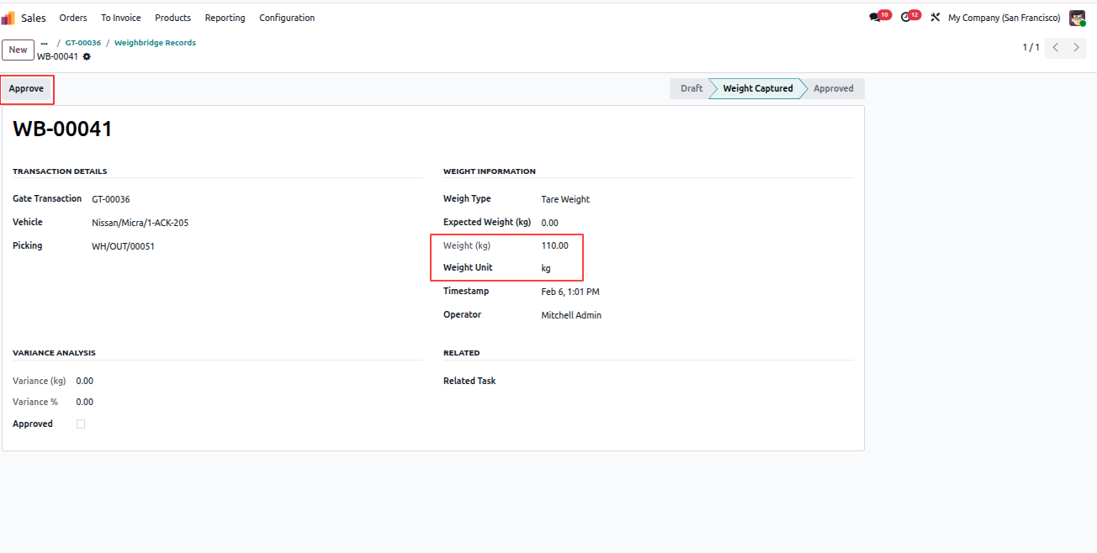Toggle the Approved checkbox
The width and height of the screenshot is (1097, 553).
coord(81,424)
